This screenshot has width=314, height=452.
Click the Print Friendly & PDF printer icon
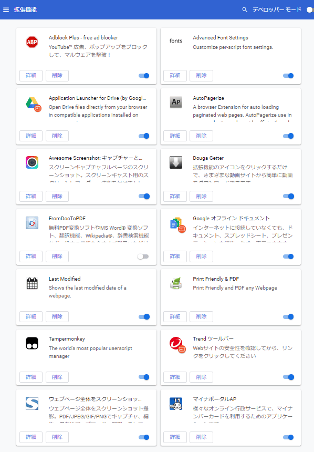(176, 283)
